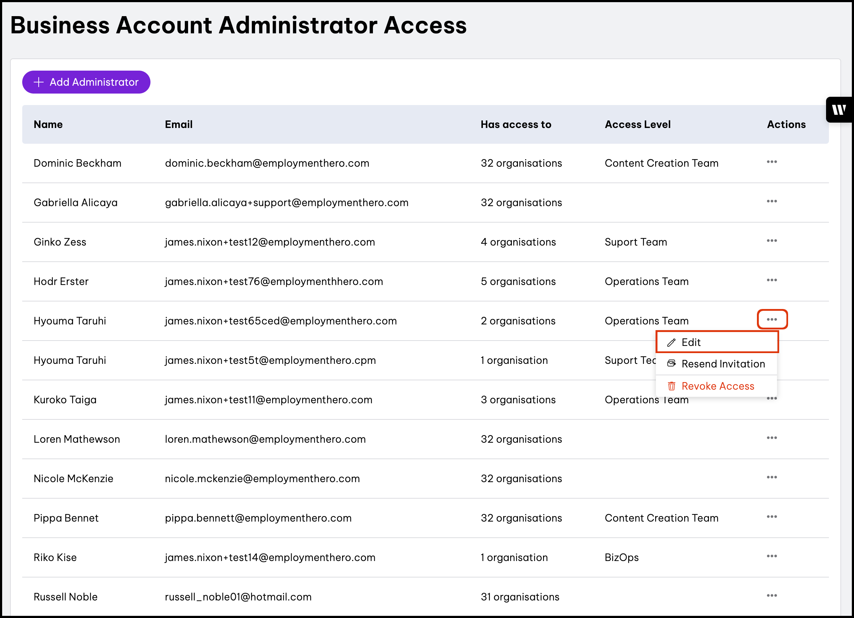Screen dimensions: 854x618
Task: Collapse the highlighted Hyouma Taruhi actions menu
Action: (772, 319)
